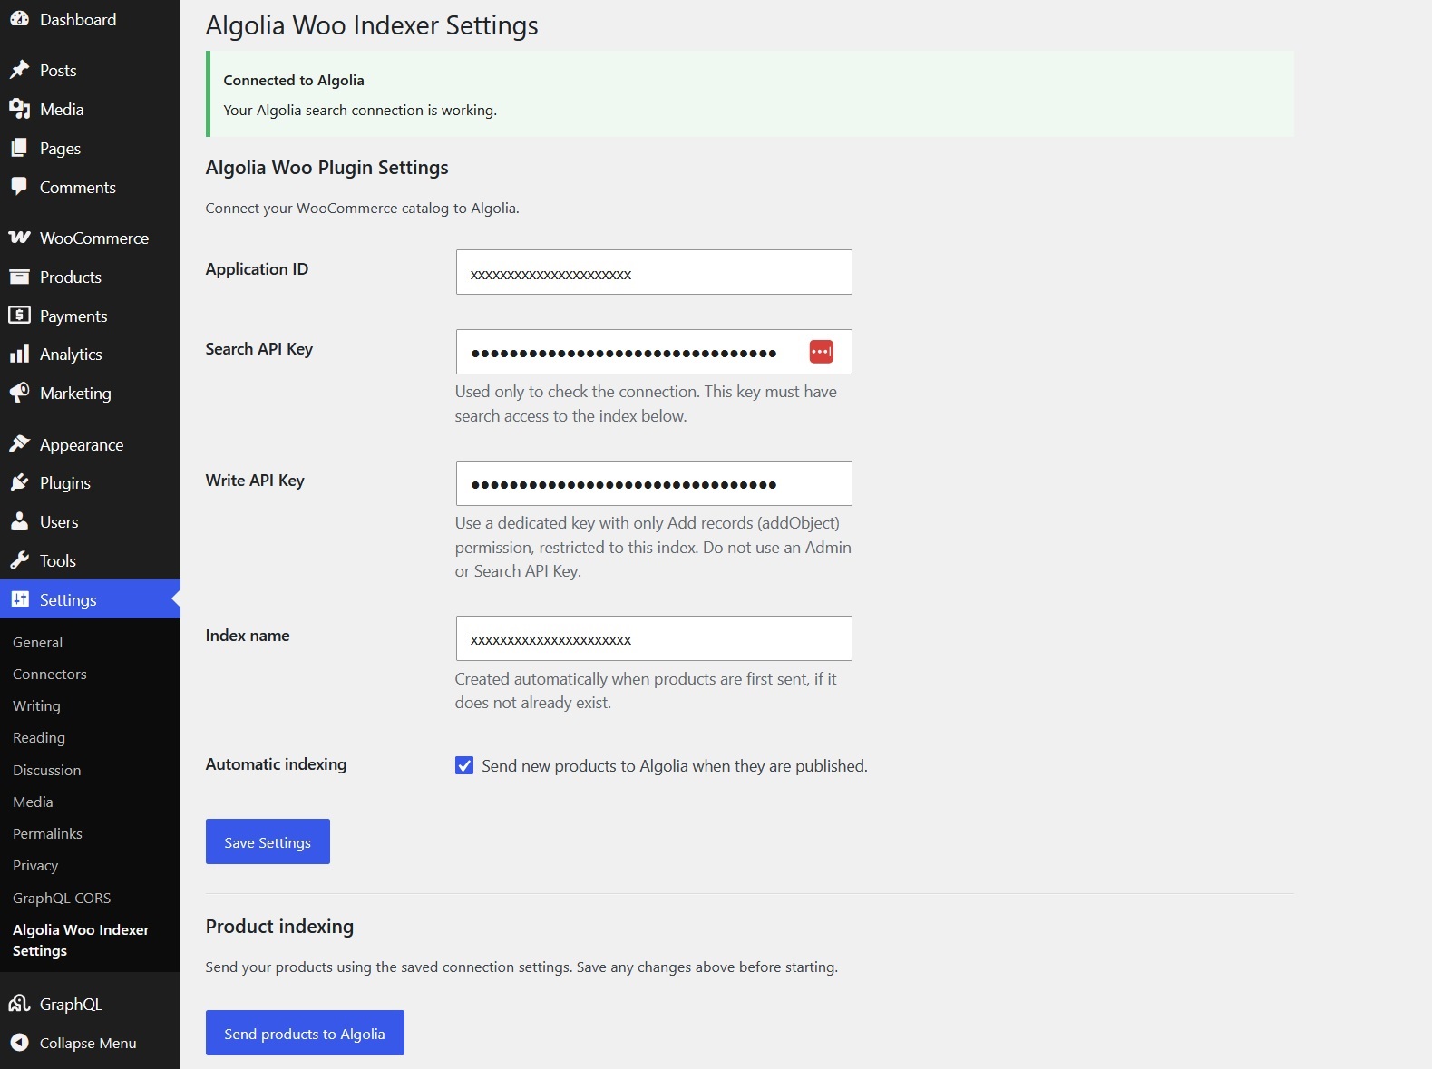The width and height of the screenshot is (1432, 1069).
Task: Click the Users person icon
Action: point(19,521)
